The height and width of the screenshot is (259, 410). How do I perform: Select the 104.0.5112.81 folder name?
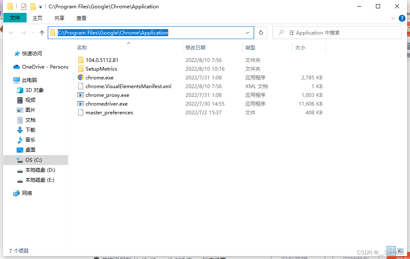tap(102, 60)
